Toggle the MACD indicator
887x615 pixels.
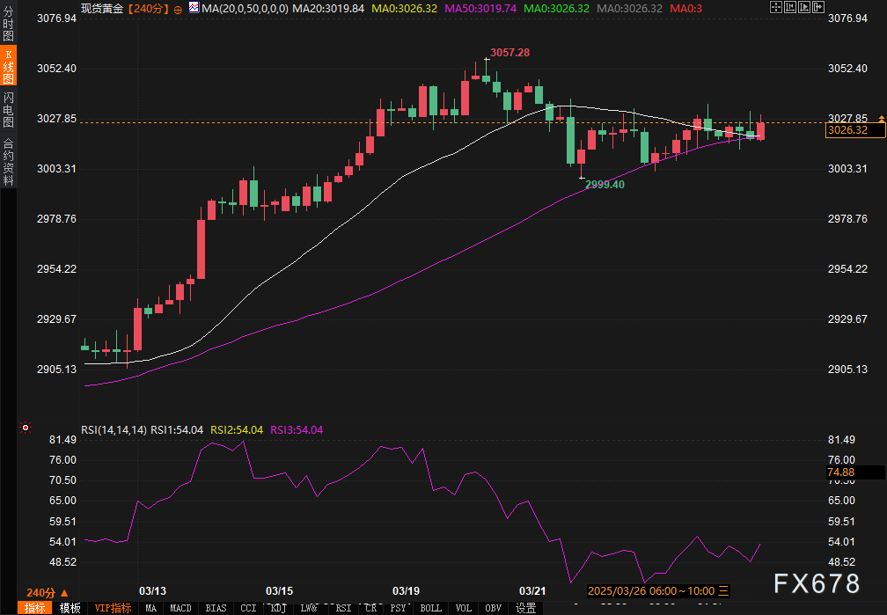pyautogui.click(x=180, y=608)
